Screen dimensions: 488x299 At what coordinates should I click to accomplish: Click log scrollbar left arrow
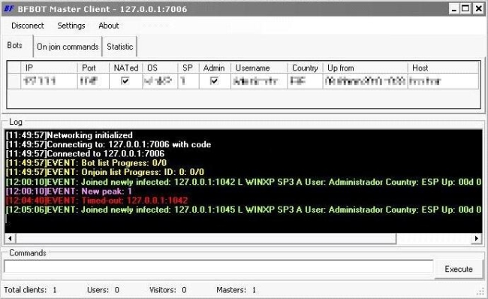[10, 239]
